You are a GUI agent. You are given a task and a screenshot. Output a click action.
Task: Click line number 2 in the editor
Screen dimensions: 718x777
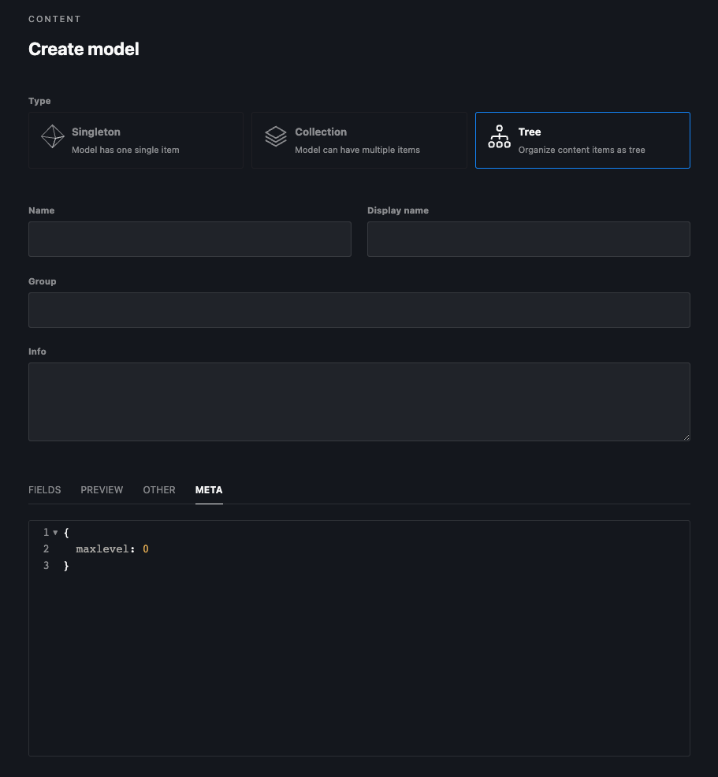click(46, 548)
